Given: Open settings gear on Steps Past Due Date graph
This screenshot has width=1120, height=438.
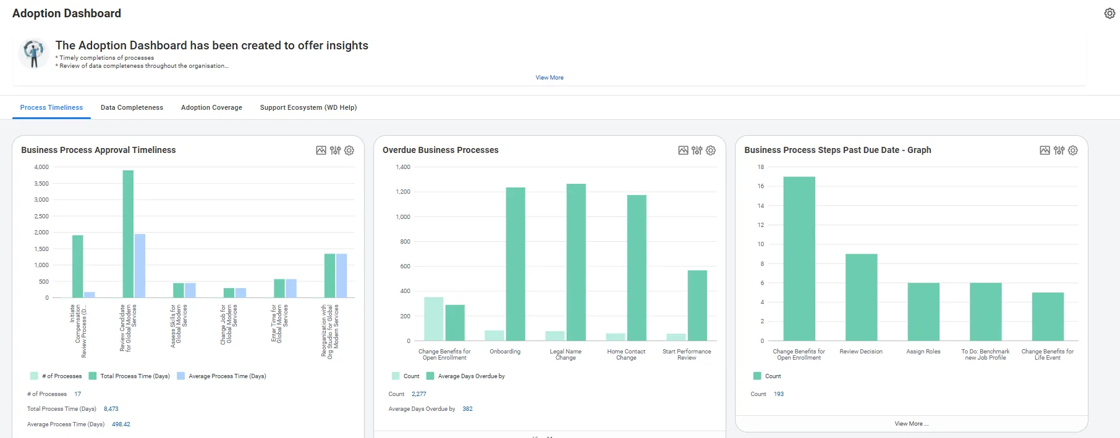Looking at the screenshot, I should pos(1073,151).
